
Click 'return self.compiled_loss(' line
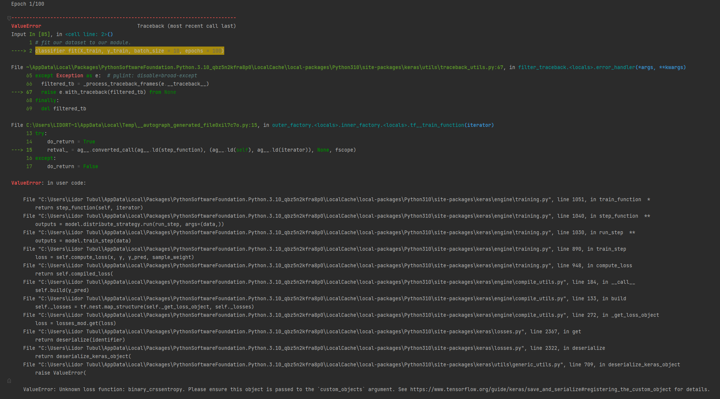74,274
